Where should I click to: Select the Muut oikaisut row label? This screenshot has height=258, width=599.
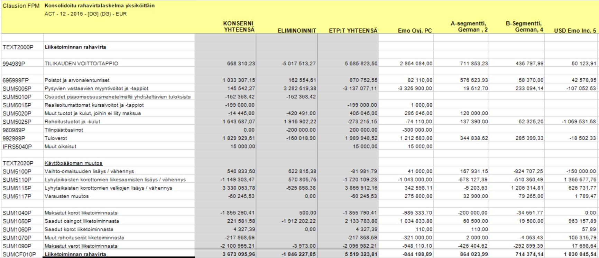(60, 146)
